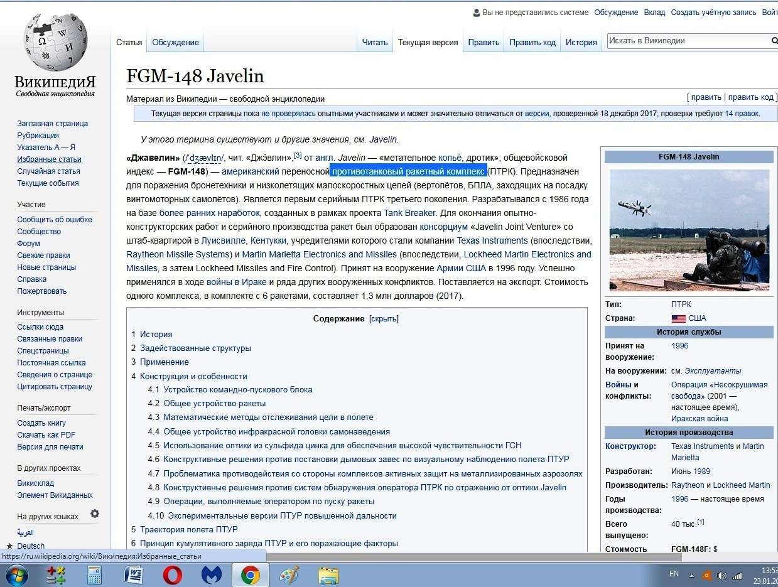Open Иракская война infobox link

click(700, 419)
